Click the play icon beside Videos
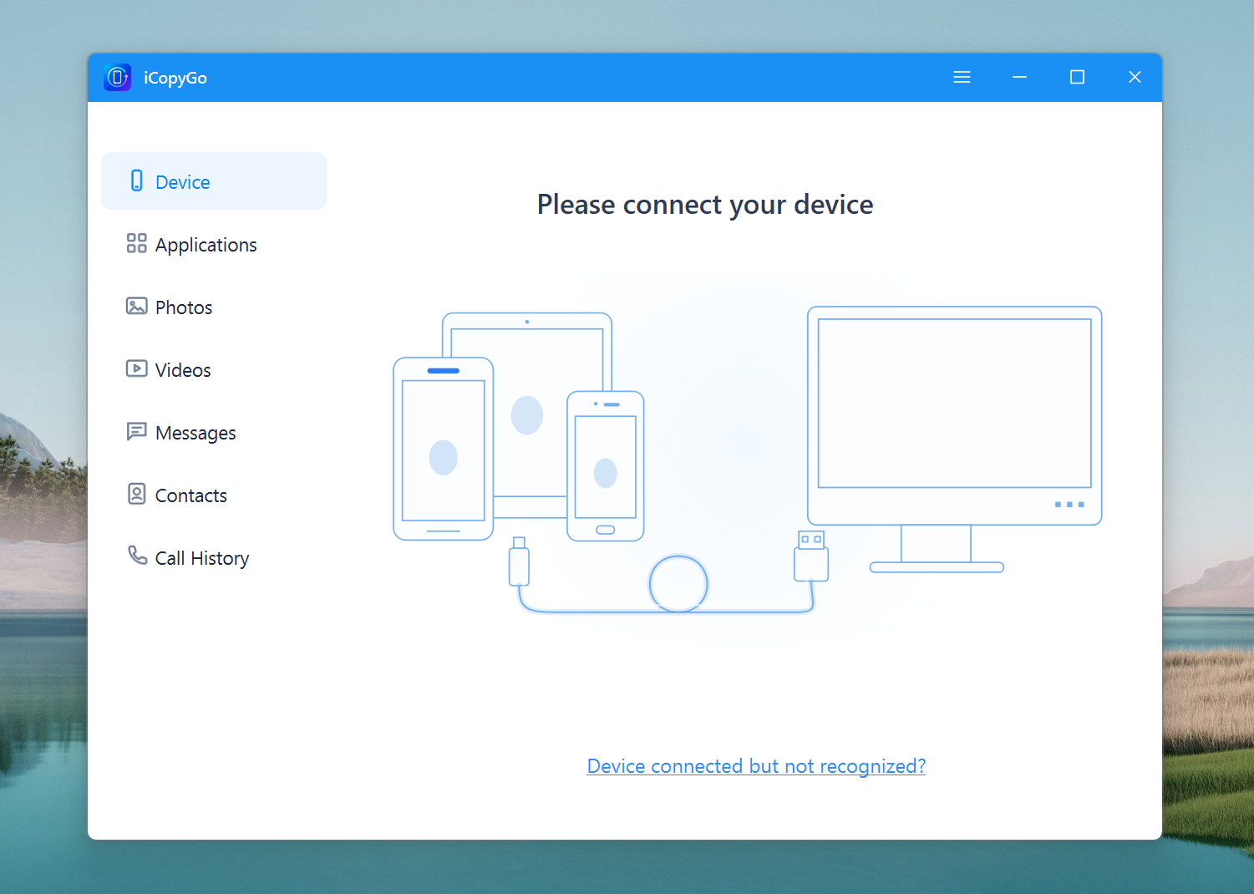Image resolution: width=1254 pixels, height=894 pixels. click(x=136, y=368)
